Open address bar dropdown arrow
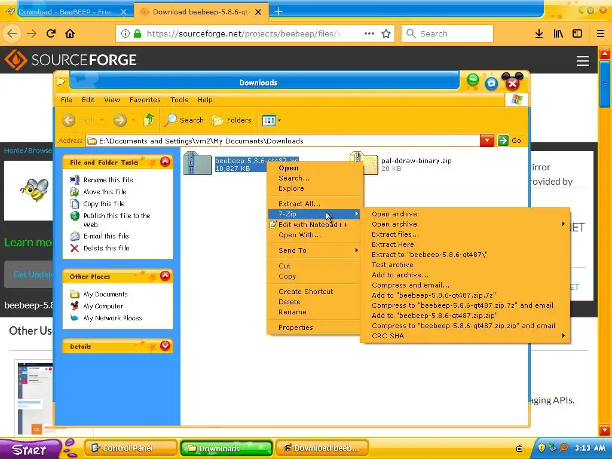 [x=486, y=140]
